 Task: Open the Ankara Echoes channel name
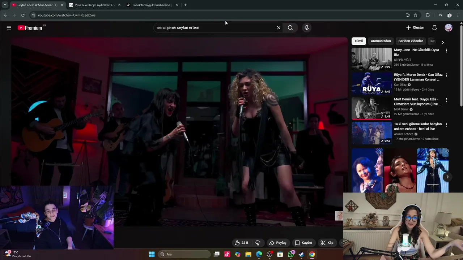click(403, 134)
